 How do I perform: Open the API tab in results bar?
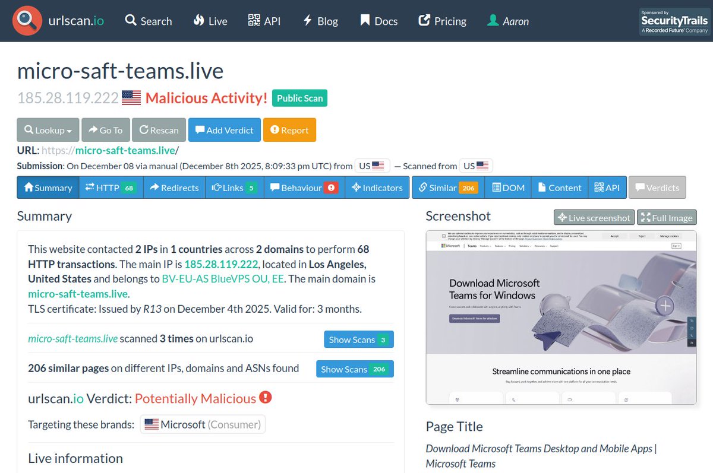point(607,188)
